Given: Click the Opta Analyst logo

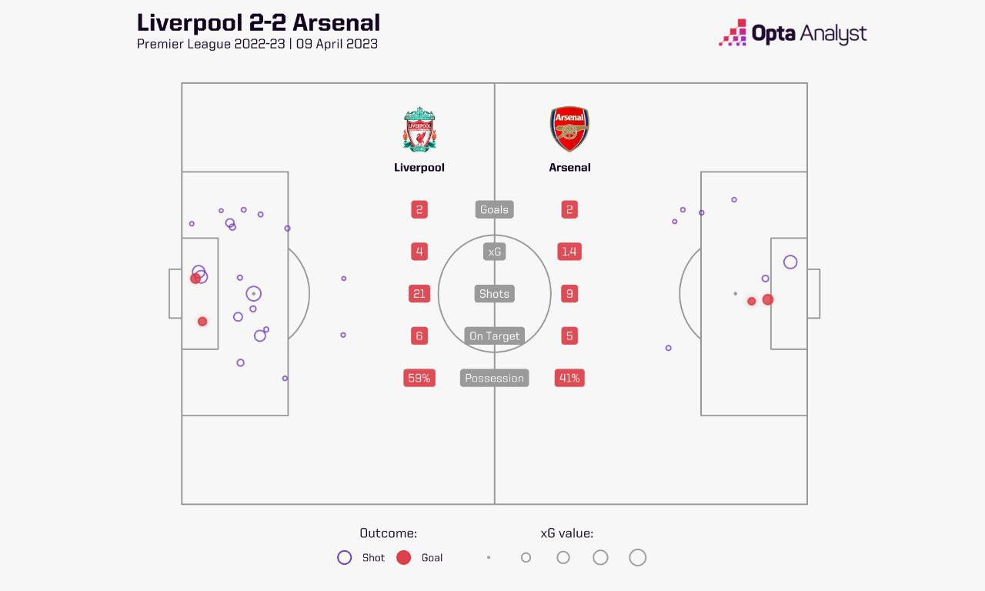Looking at the screenshot, I should click(793, 33).
